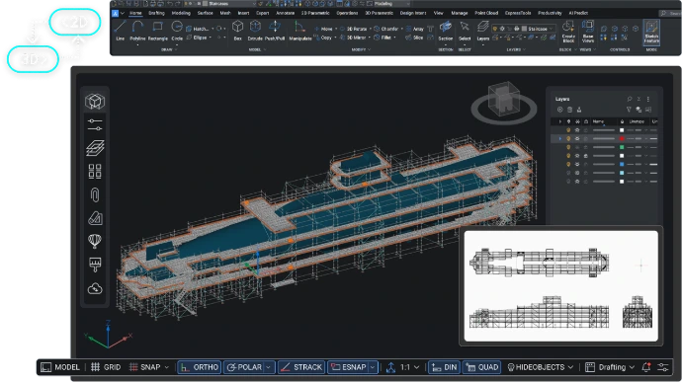Open the attachments paperclip panel in sidebar
The image size is (682, 382).
click(x=95, y=194)
